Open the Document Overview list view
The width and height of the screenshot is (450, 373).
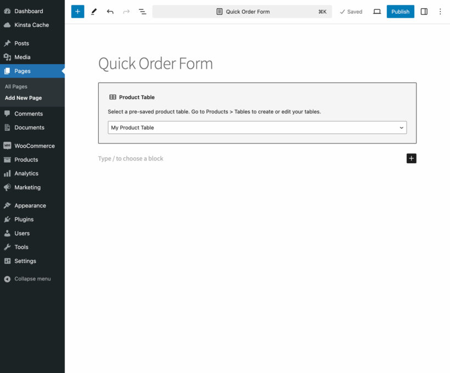click(142, 11)
